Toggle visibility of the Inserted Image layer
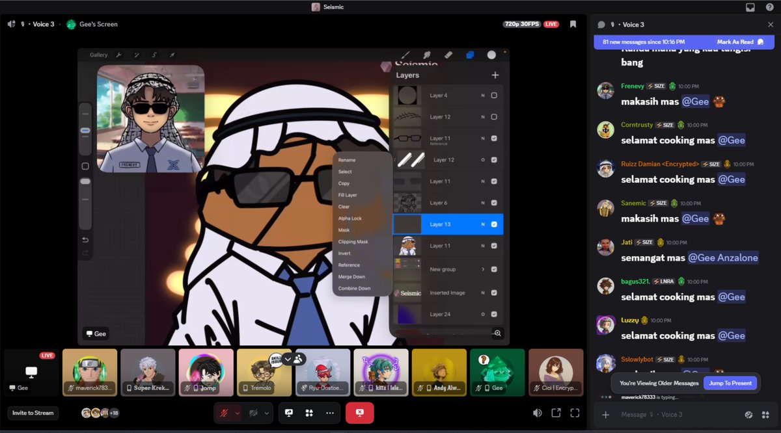The image size is (781, 433). 494,293
